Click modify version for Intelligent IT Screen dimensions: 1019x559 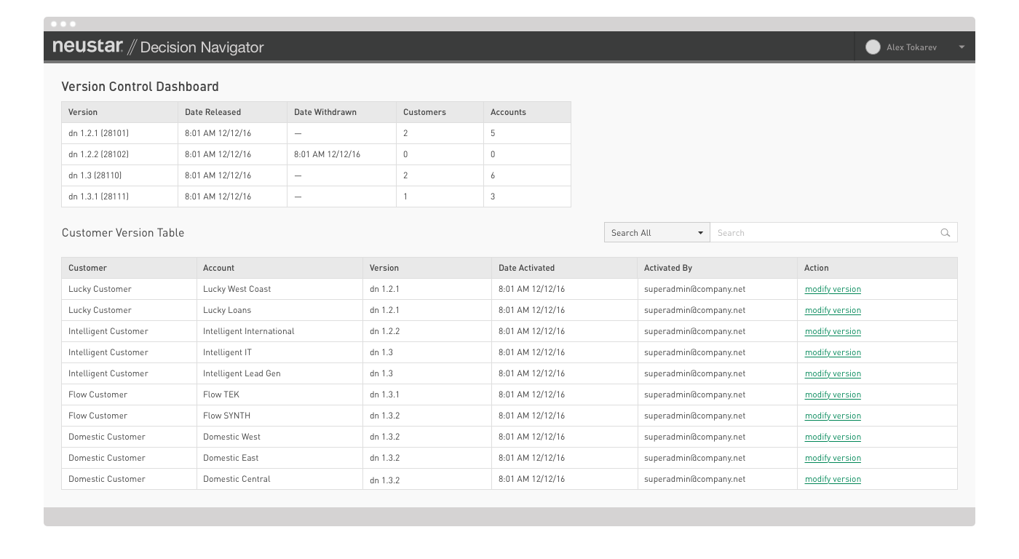point(833,352)
